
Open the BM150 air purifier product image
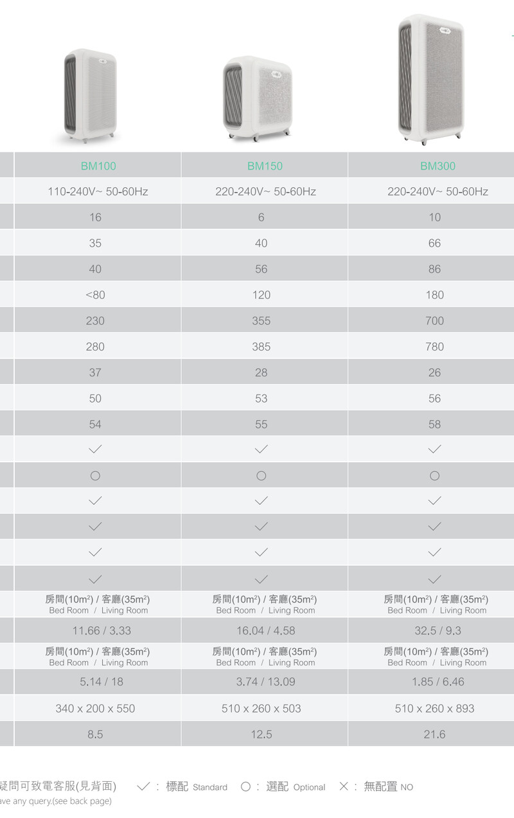tap(257, 98)
